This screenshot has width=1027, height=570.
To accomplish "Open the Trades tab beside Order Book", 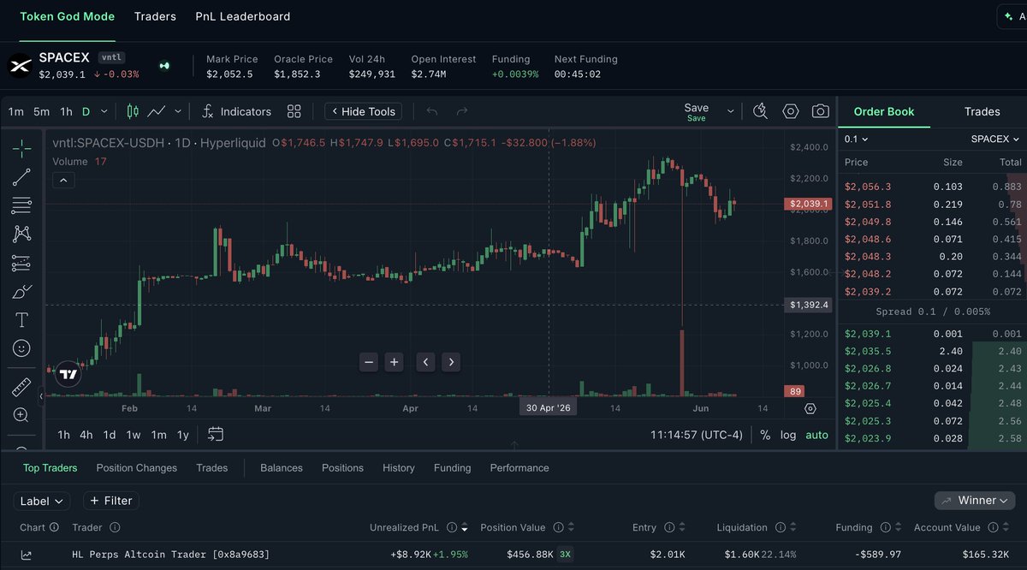I will pos(982,111).
